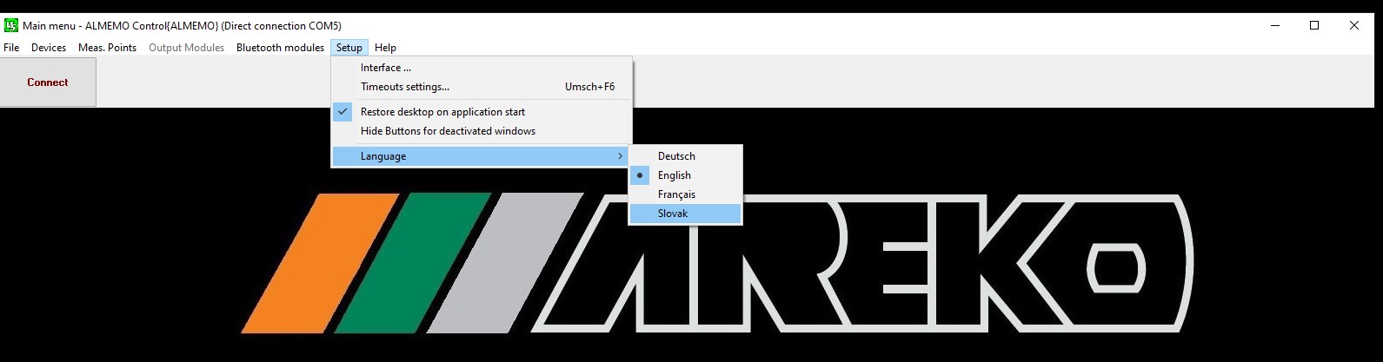Click the ALMEMO Control app icon in title bar
Image resolution: width=1383 pixels, height=362 pixels.
[x=11, y=25]
